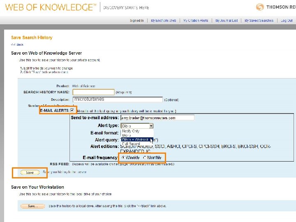Open My Citation Alerts link
The image size is (296, 222).
pyautogui.click(x=196, y=21)
